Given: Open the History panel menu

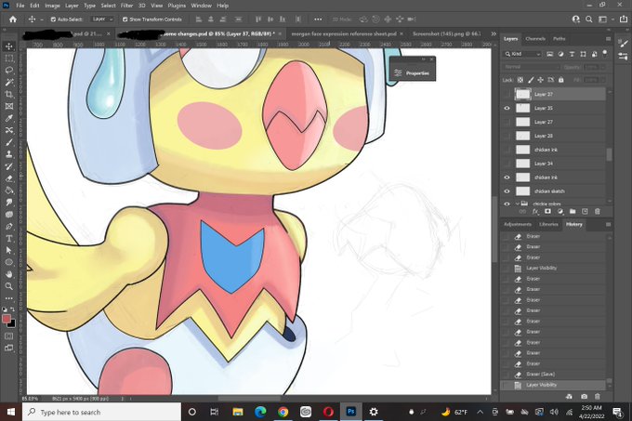Looking at the screenshot, I should [608, 224].
